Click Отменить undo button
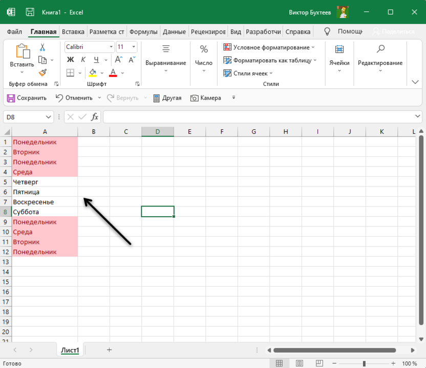 [x=74, y=98]
